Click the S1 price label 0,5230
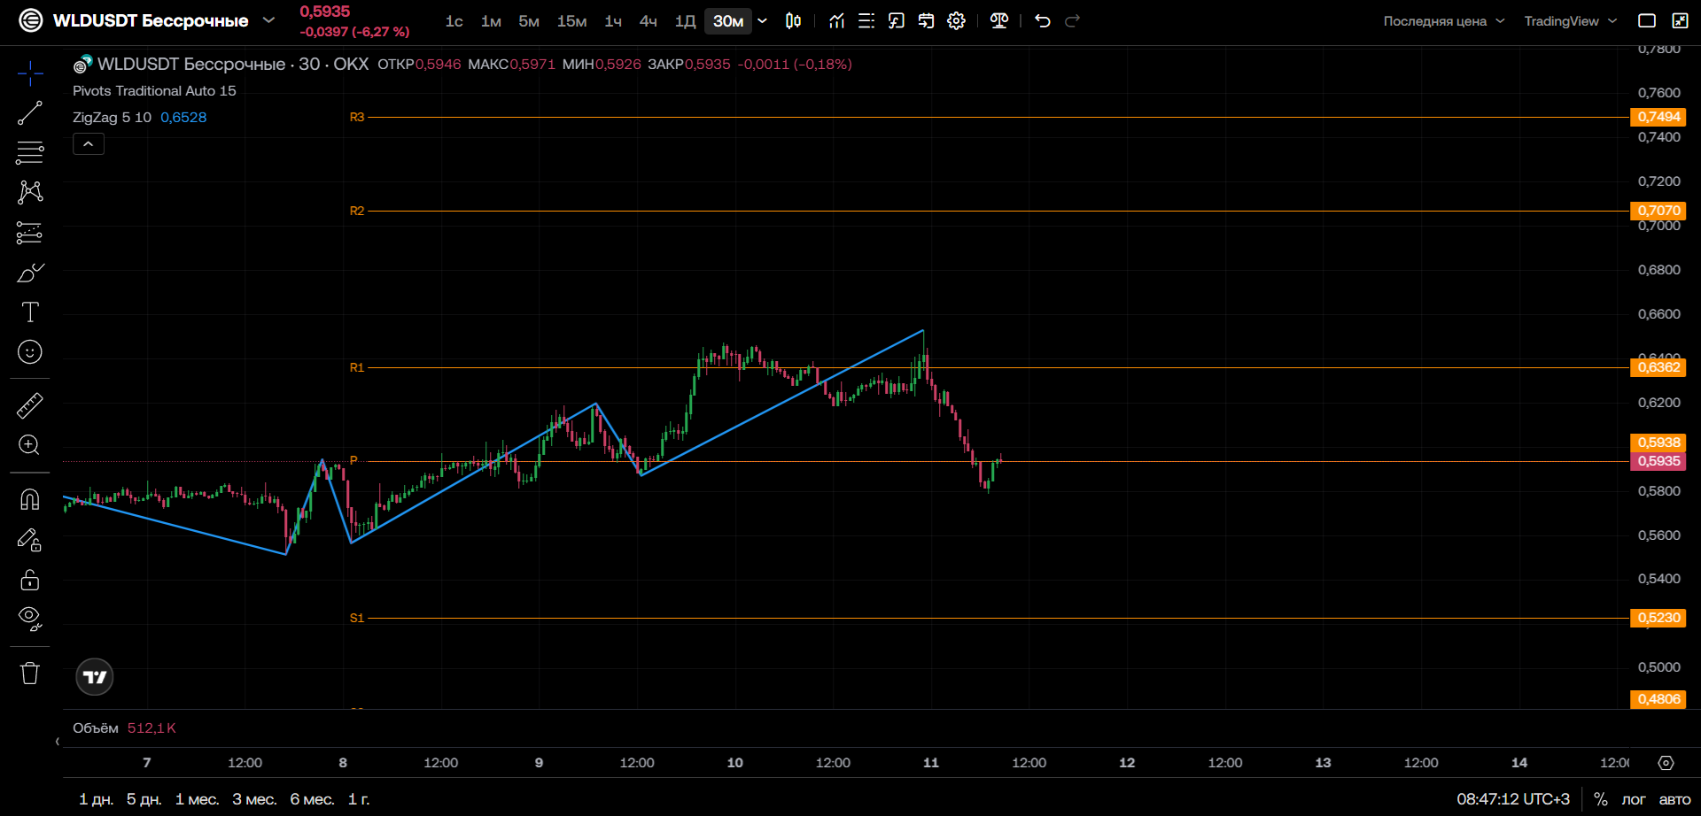 point(1658,618)
